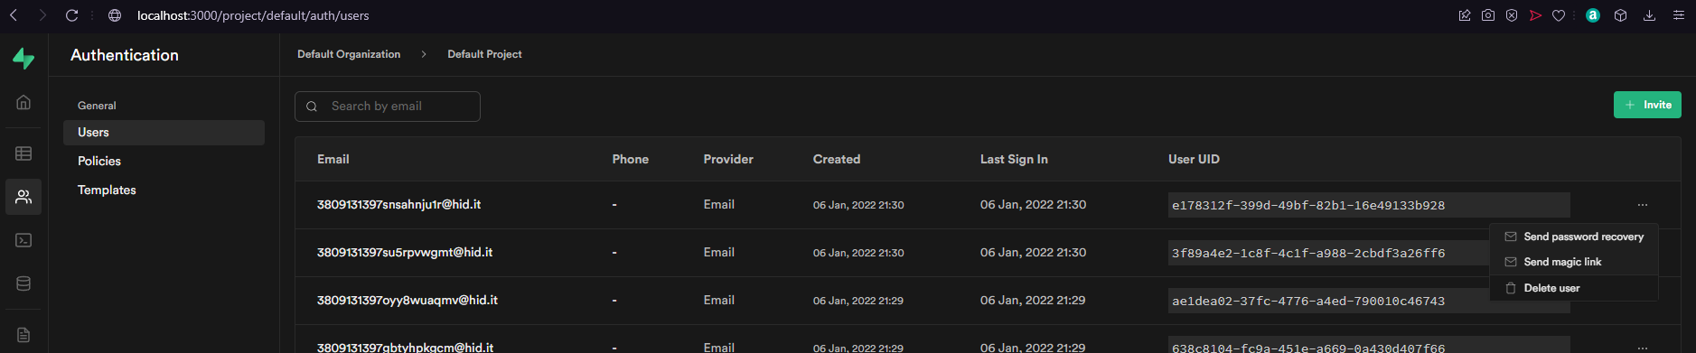Open the Users section
1696x353 pixels.
point(164,132)
